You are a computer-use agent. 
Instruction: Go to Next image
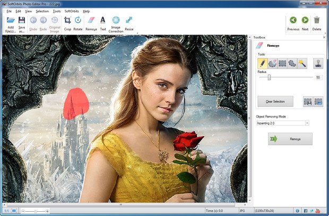tap(305, 23)
